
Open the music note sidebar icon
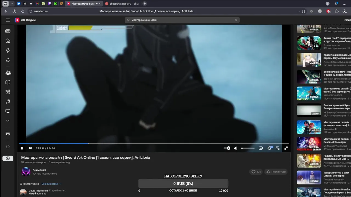pyautogui.click(x=8, y=102)
